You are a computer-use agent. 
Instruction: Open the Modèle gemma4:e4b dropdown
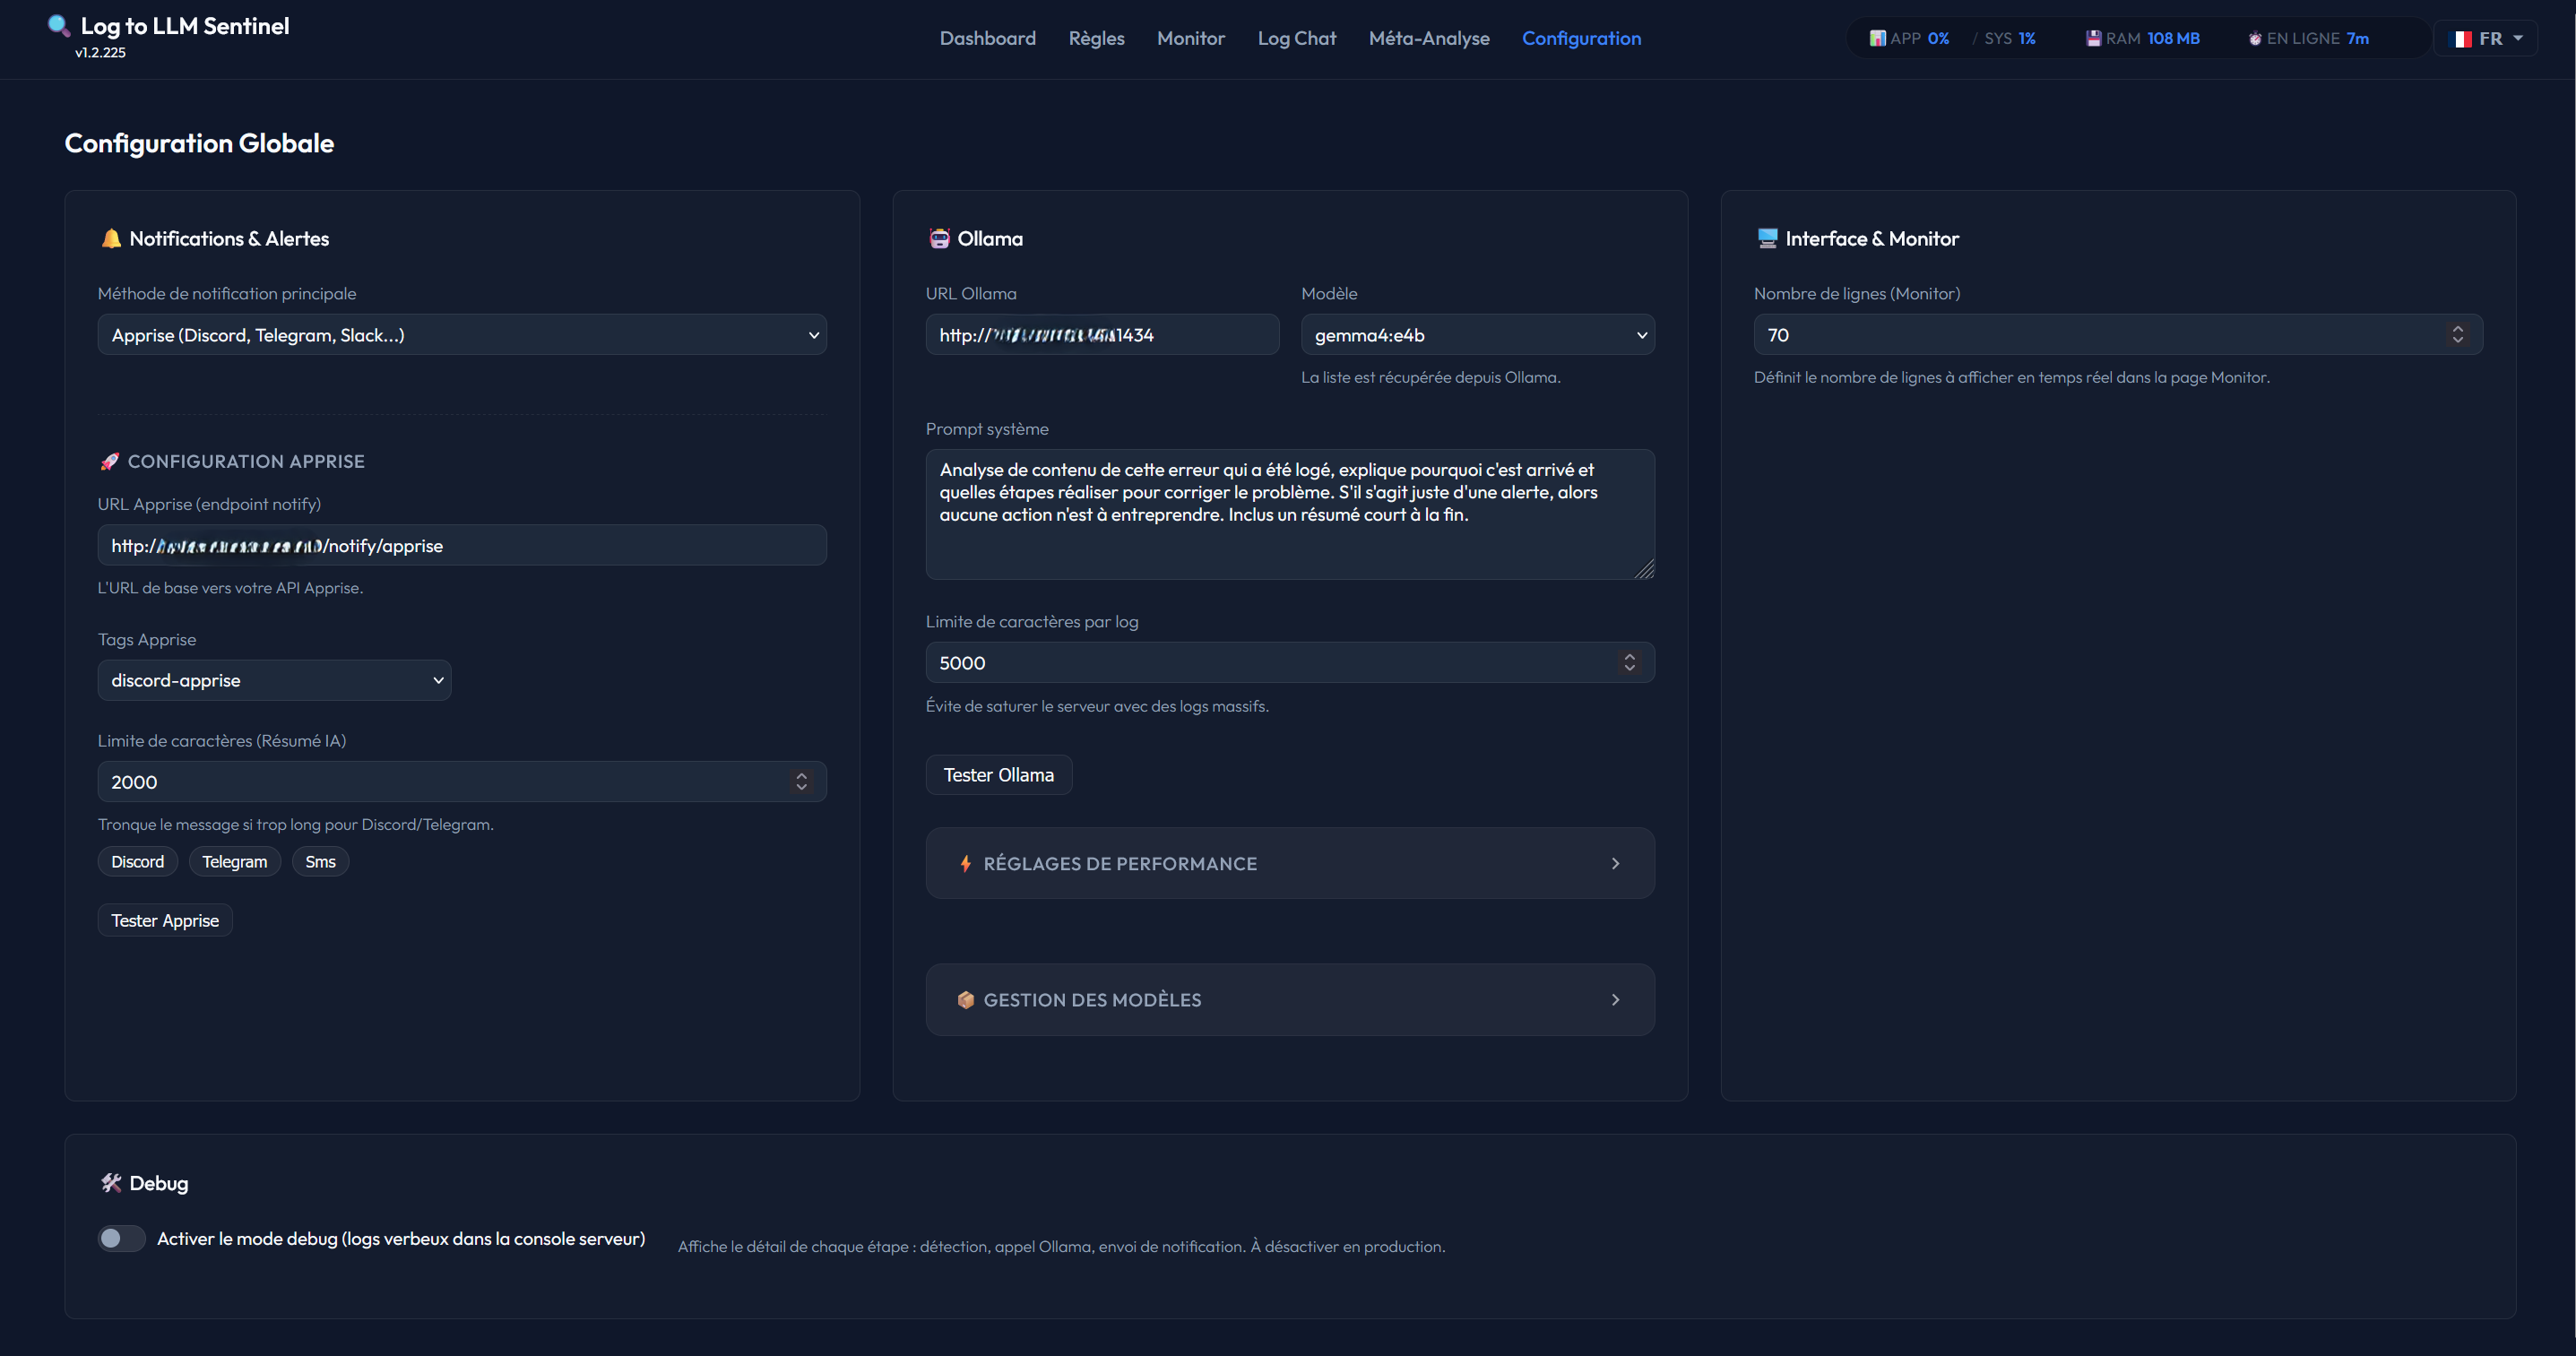(1477, 335)
